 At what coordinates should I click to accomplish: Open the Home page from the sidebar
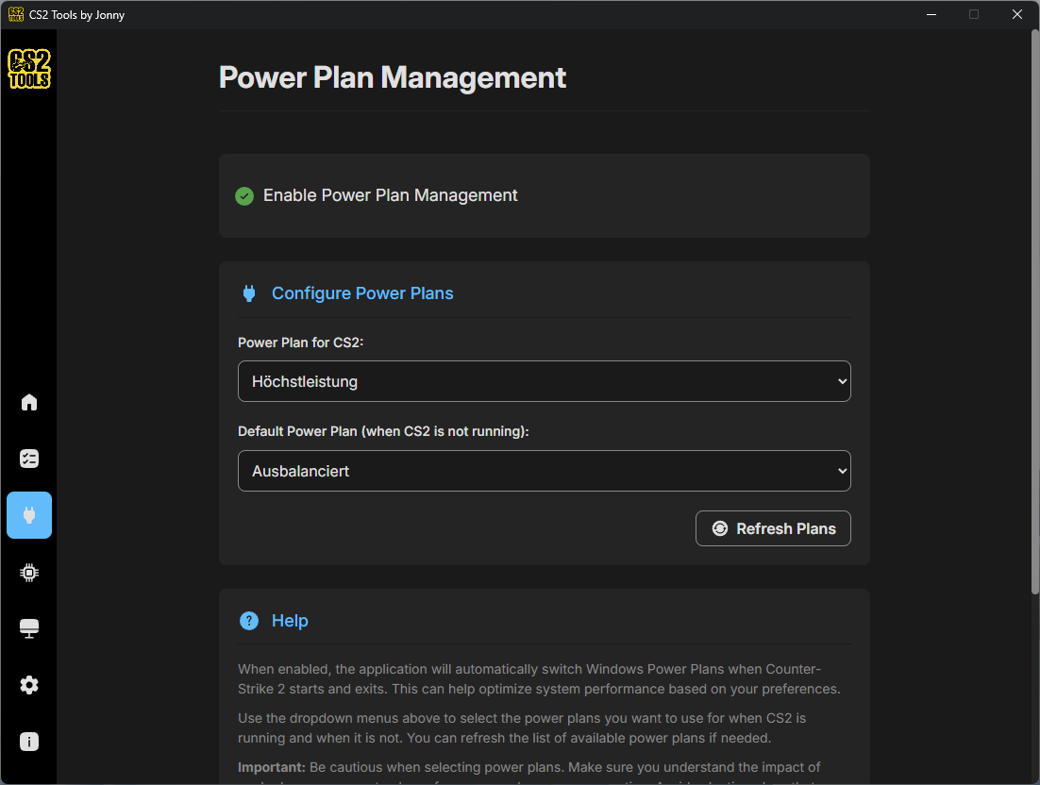(28, 402)
